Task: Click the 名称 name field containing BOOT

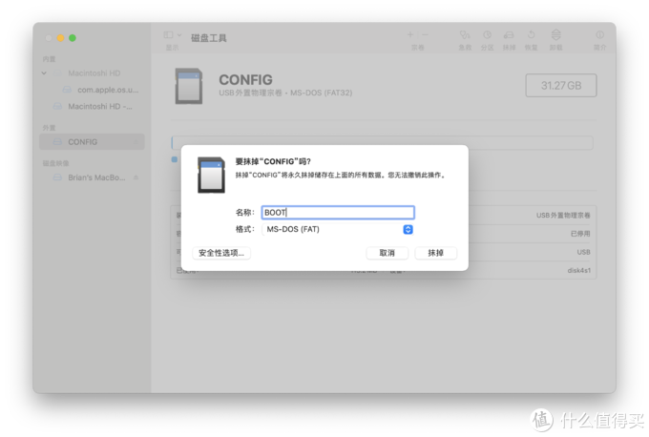Action: [x=338, y=212]
